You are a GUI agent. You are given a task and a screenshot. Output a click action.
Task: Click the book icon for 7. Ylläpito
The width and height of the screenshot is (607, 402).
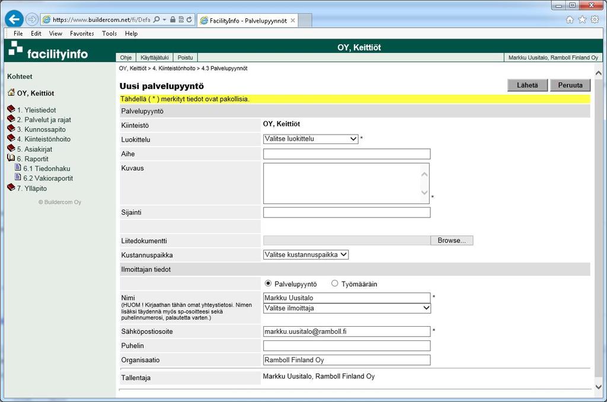(11, 187)
